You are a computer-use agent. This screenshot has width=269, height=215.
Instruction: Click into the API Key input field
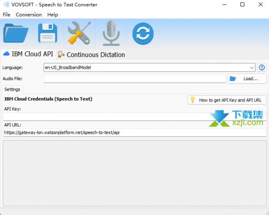coord(134,117)
